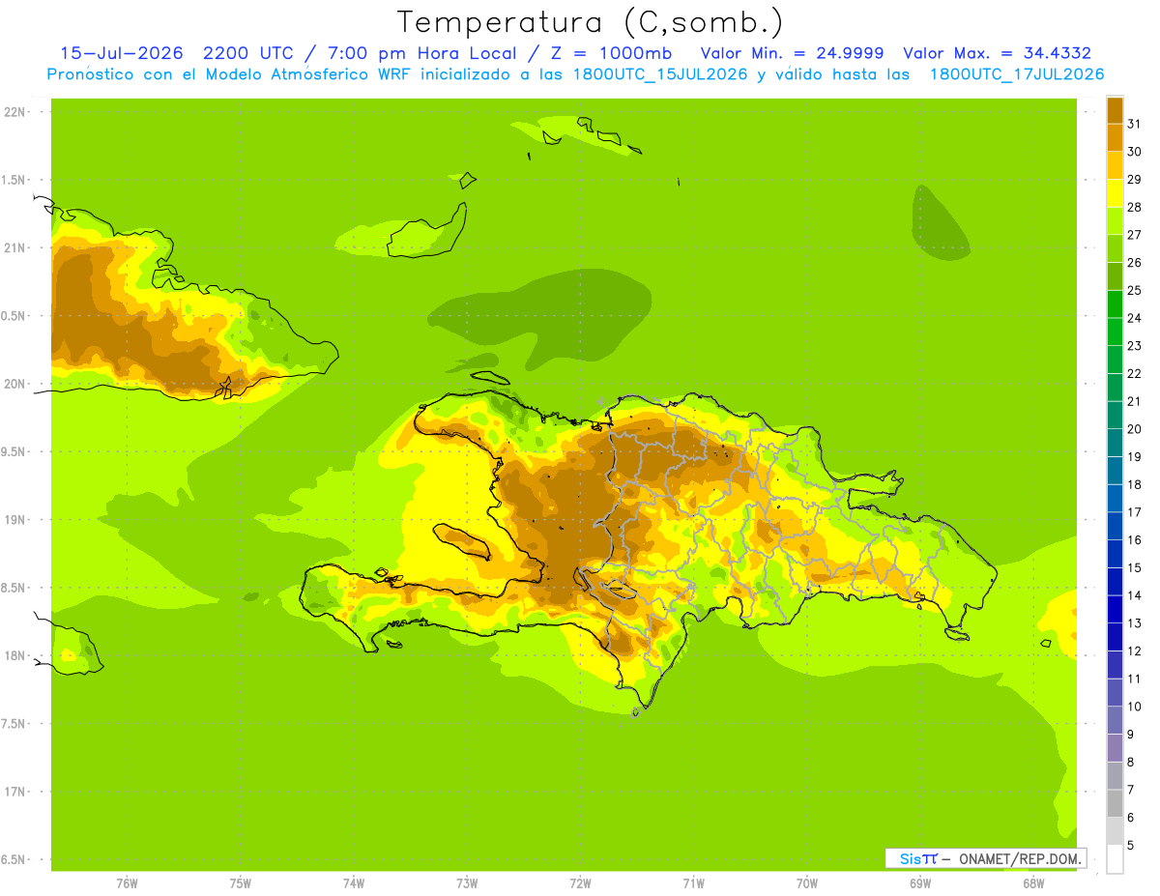
Task: Pick the legend swatch between 27 and 28
Action: 1115,220
